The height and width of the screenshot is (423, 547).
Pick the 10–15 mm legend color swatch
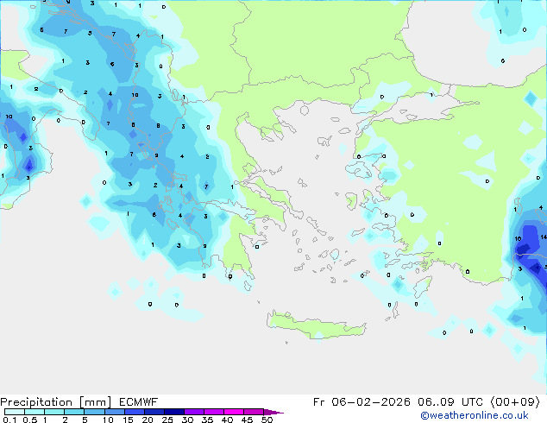coord(114,412)
